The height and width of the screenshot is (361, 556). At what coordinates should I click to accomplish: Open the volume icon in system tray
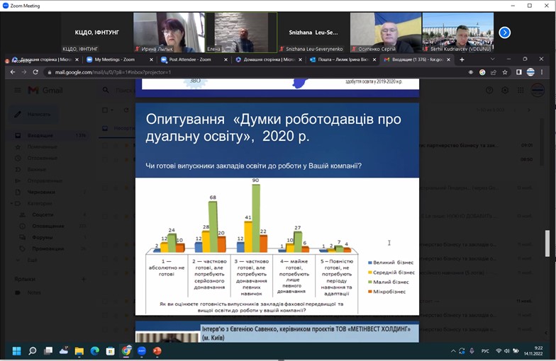click(506, 351)
